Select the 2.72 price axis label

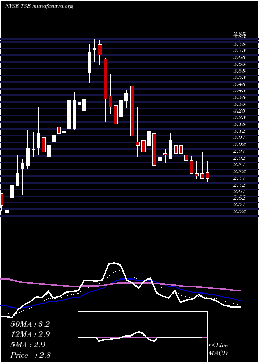pyautogui.click(x=239, y=185)
